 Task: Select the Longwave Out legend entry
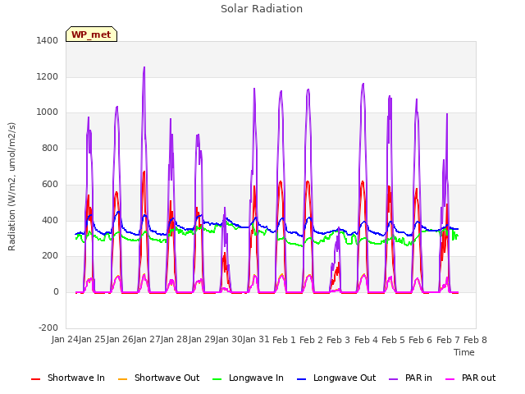coord(336,378)
